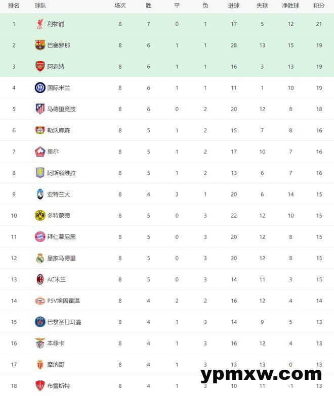Select the Arsenal crest icon
Image resolution: width=334 pixels, height=396 pixels.
click(40, 66)
